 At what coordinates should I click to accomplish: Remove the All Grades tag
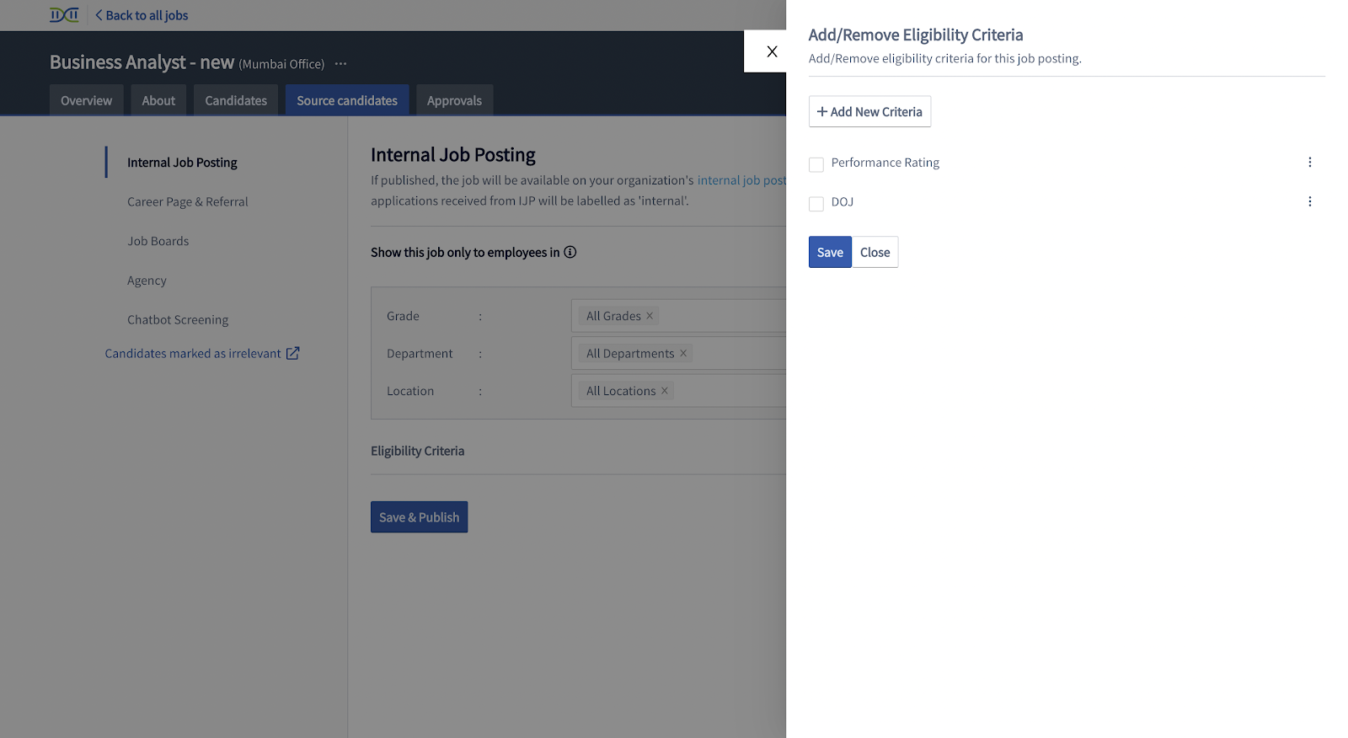pos(650,316)
